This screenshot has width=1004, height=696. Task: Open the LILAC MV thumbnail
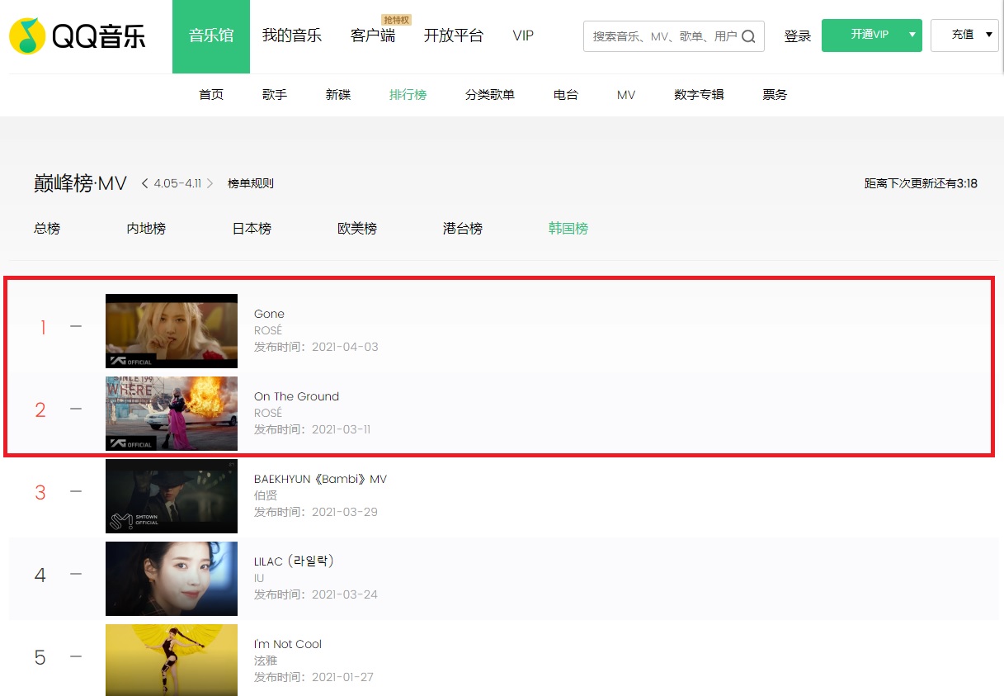click(x=172, y=579)
